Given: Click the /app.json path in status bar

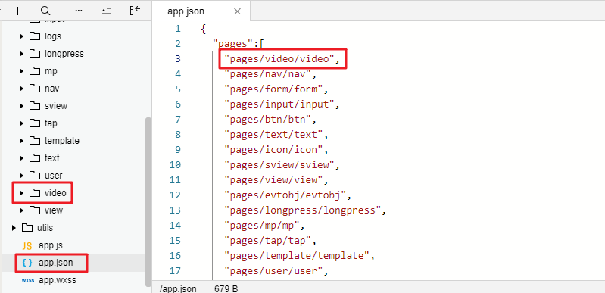Looking at the screenshot, I should point(178,288).
